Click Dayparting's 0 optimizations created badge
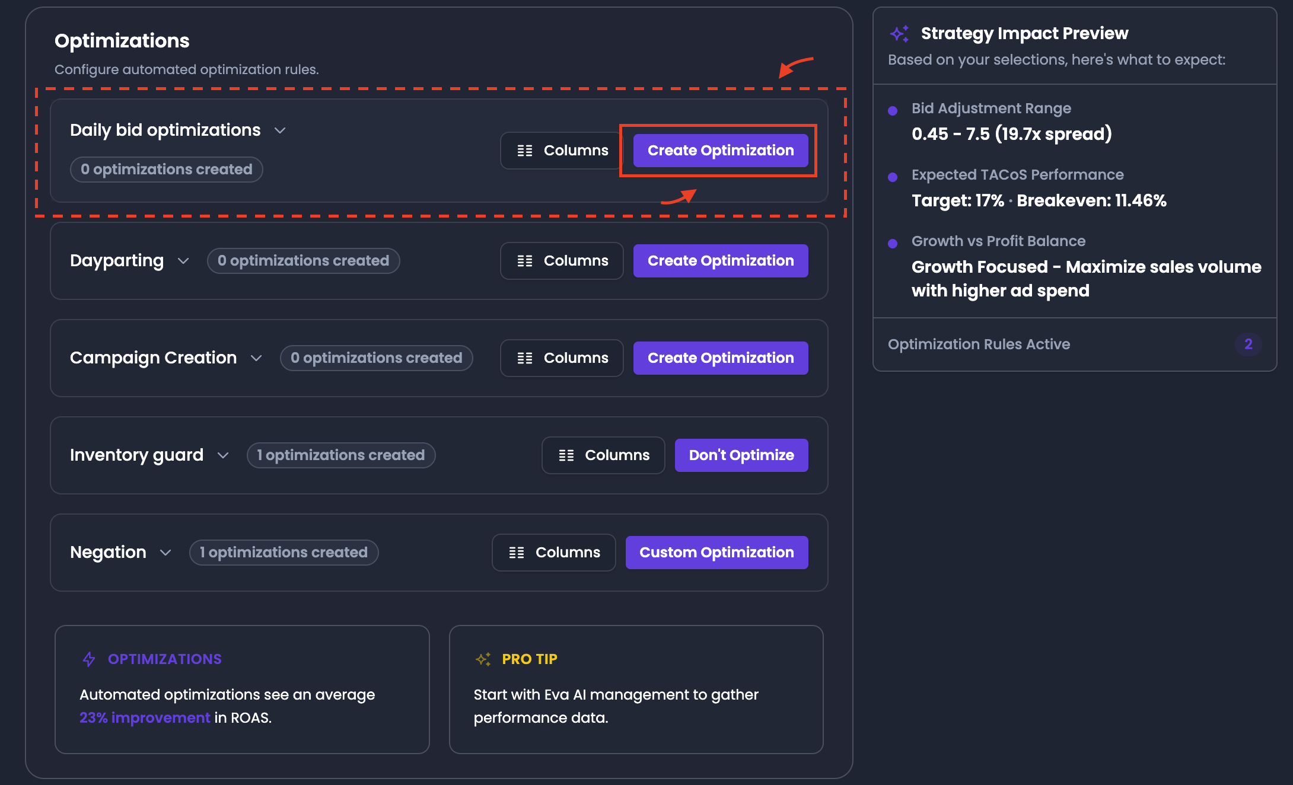Image resolution: width=1293 pixels, height=785 pixels. [304, 261]
